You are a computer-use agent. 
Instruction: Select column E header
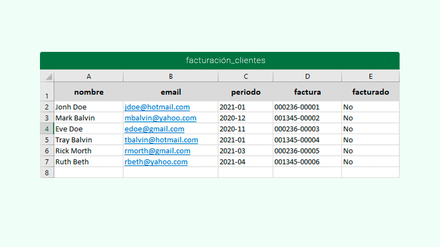(x=370, y=76)
